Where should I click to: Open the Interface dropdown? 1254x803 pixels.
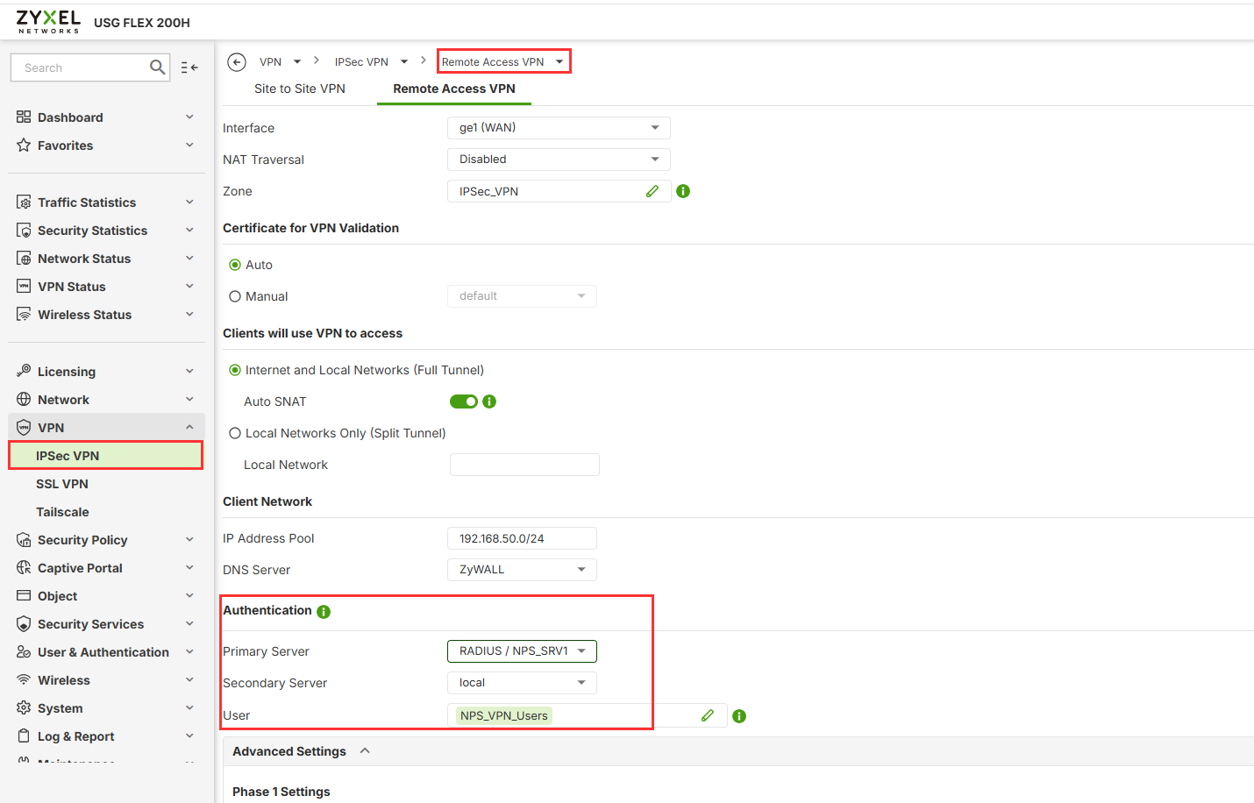[x=559, y=128]
